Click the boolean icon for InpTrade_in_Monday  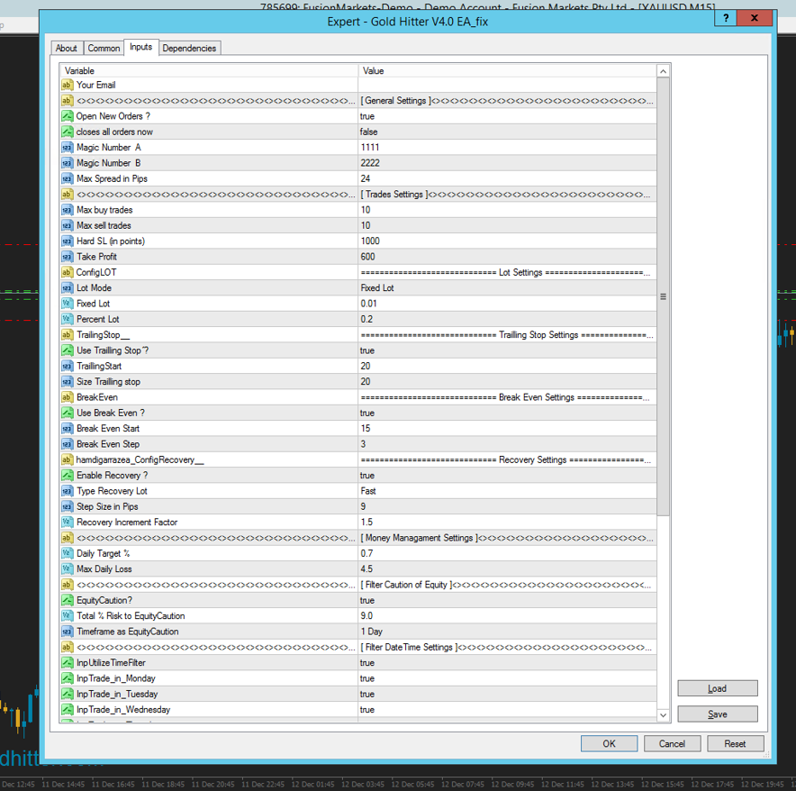[x=67, y=678]
